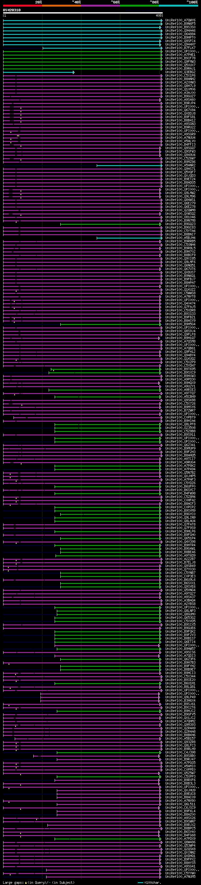This screenshot has width=201, height=885.
Task: Select the UniRef100_Q9AS71 label
Action: 180,169
